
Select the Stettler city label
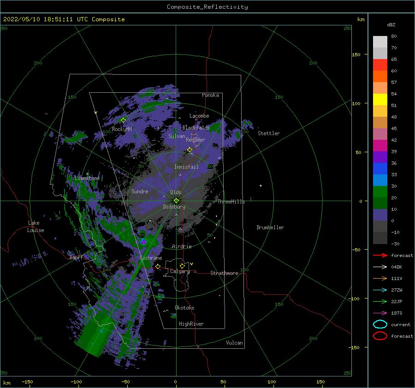click(269, 133)
